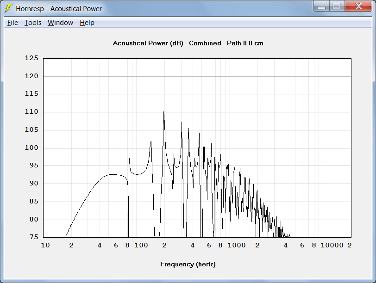This screenshot has height=283, width=376.
Task: Click the 'Frequency (hertz)' axis label
Action: tap(188, 265)
